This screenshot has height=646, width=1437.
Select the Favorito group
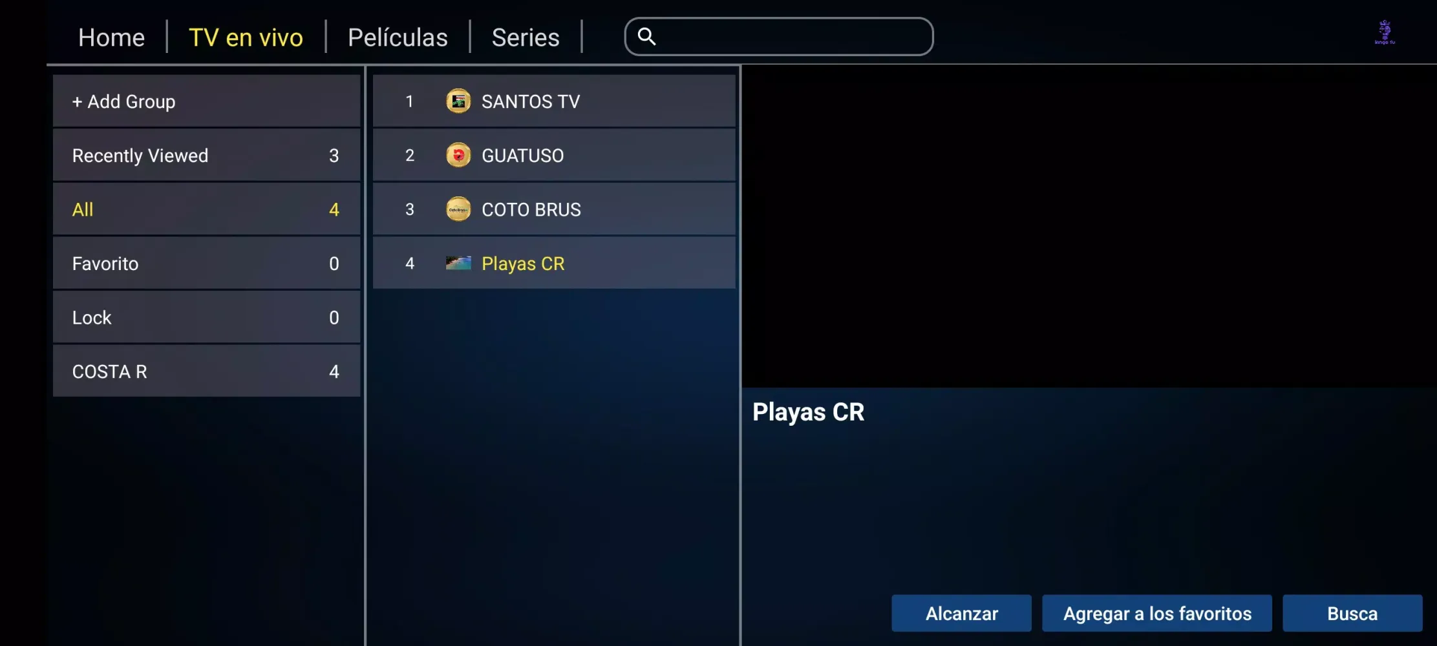(207, 263)
